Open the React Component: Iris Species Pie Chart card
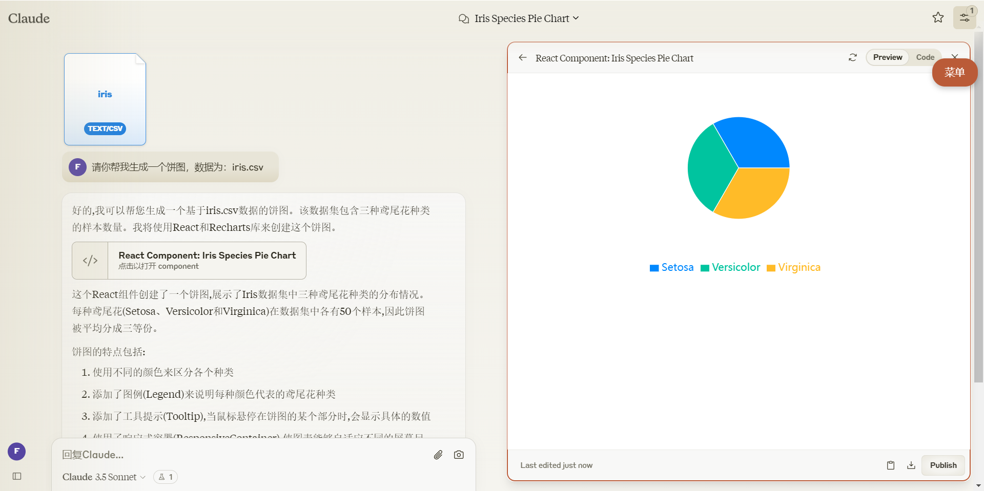Image resolution: width=984 pixels, height=491 pixels. tap(189, 261)
